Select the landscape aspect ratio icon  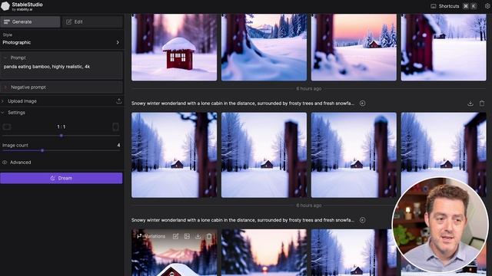[x=7, y=127]
